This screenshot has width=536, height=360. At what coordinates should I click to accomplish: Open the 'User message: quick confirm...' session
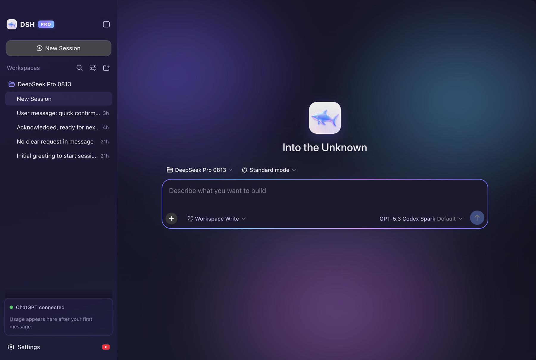pyautogui.click(x=59, y=113)
